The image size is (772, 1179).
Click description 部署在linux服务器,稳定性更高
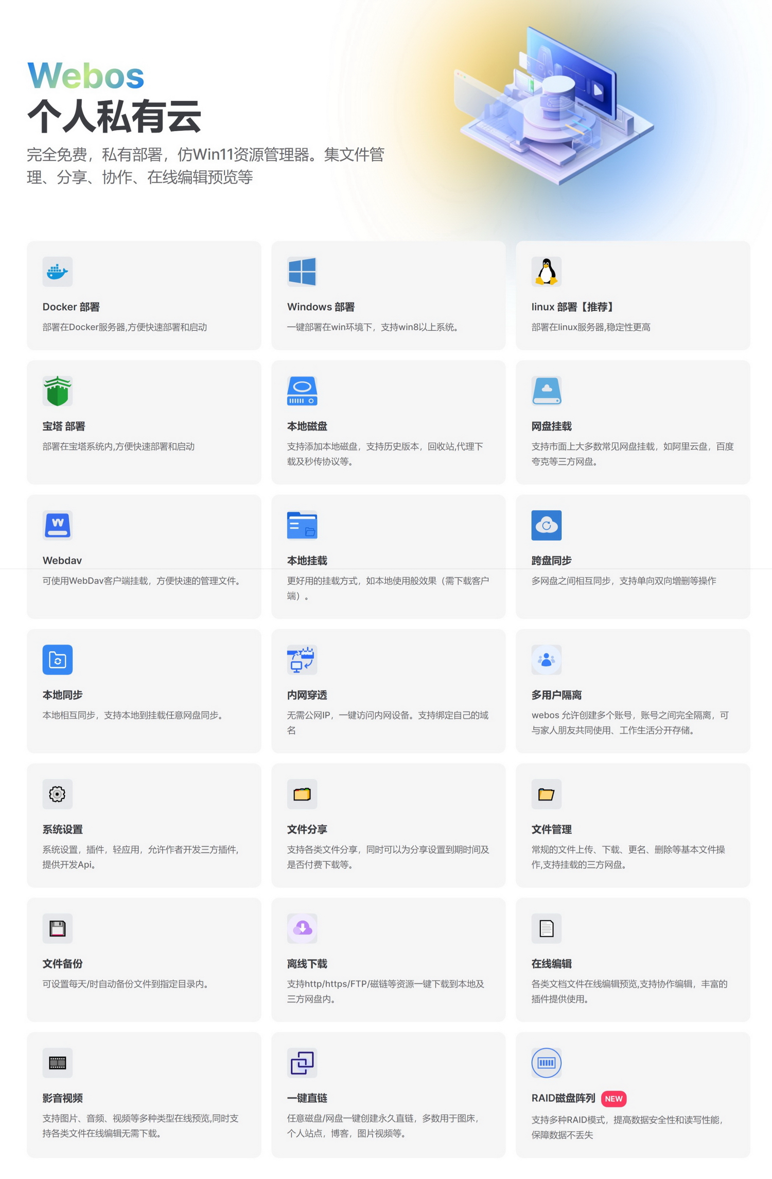point(591,327)
